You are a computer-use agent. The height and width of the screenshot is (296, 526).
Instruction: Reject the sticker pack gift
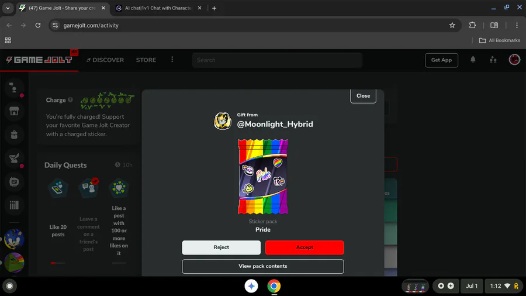click(221, 247)
